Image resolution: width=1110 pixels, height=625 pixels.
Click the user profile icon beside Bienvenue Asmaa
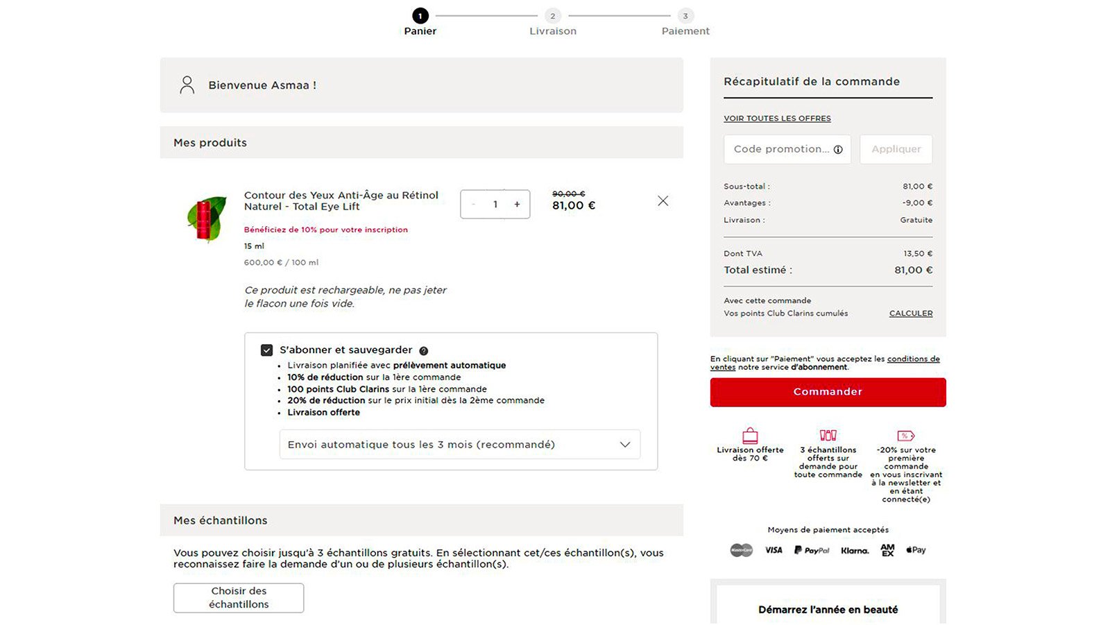pos(186,85)
